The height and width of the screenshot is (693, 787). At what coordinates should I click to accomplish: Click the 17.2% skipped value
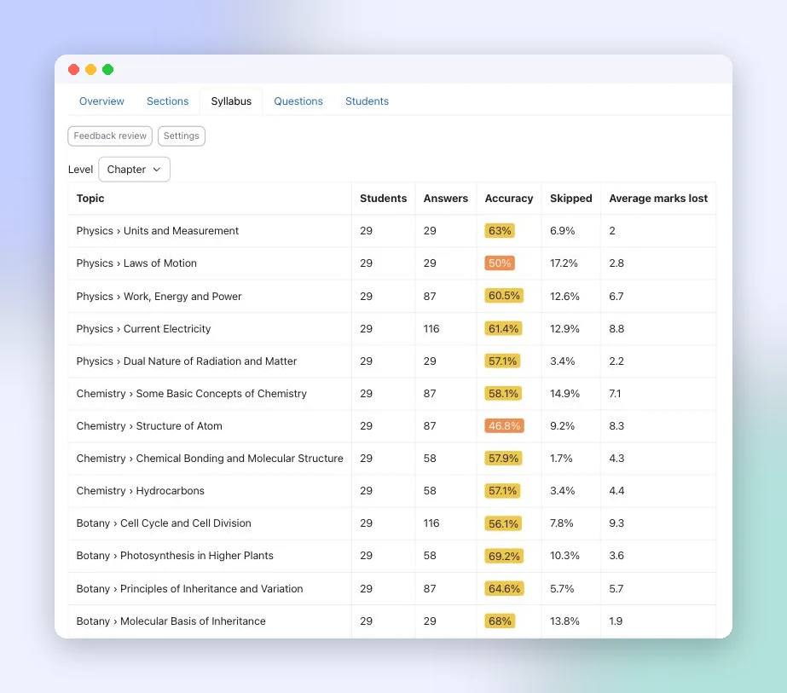564,263
